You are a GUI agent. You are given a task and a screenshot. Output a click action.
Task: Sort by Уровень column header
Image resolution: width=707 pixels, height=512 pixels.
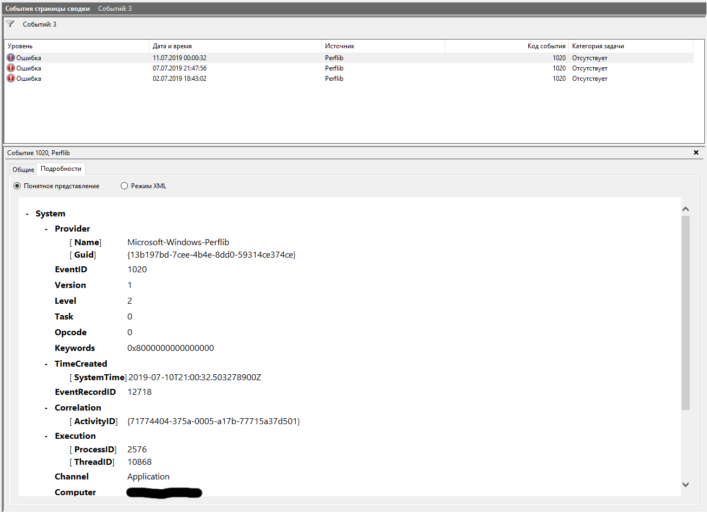click(76, 46)
